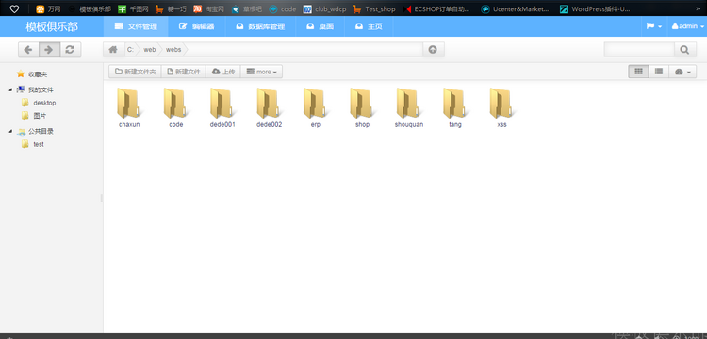Open the Test_shop bookmark
Screen dimensions: 707x339
click(x=374, y=8)
